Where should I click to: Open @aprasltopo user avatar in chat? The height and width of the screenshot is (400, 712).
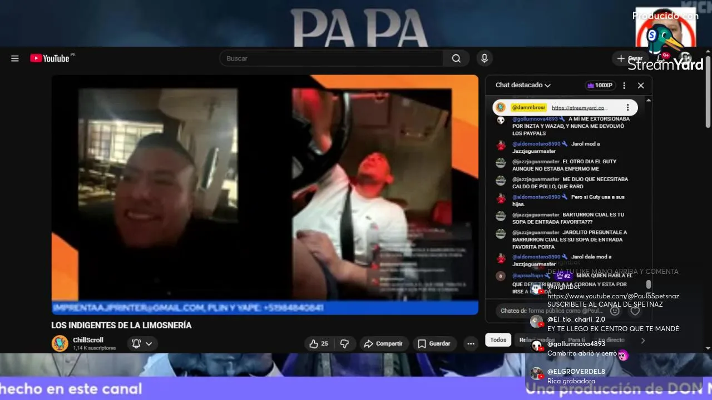(x=501, y=276)
